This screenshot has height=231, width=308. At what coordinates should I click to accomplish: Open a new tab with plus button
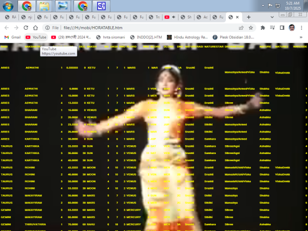249,16
